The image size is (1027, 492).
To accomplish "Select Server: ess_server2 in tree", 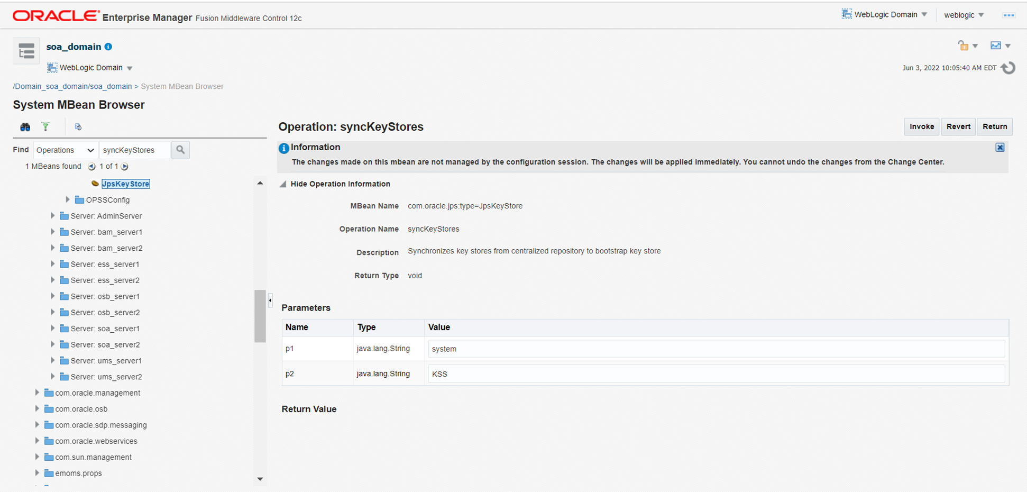I will point(105,280).
